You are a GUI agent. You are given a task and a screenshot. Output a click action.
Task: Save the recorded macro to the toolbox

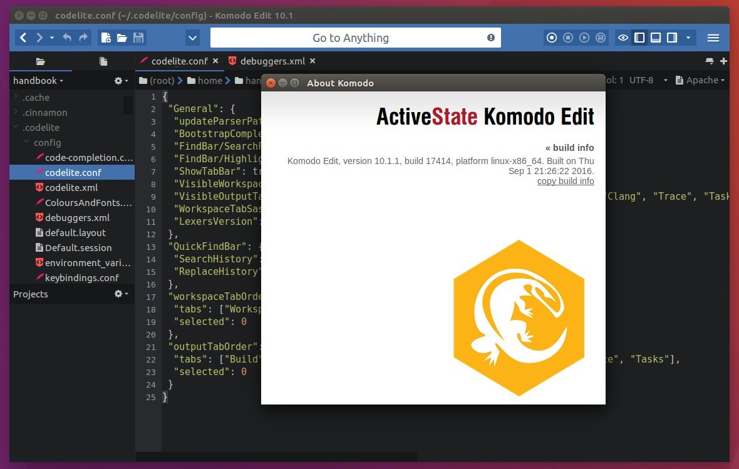[601, 38]
